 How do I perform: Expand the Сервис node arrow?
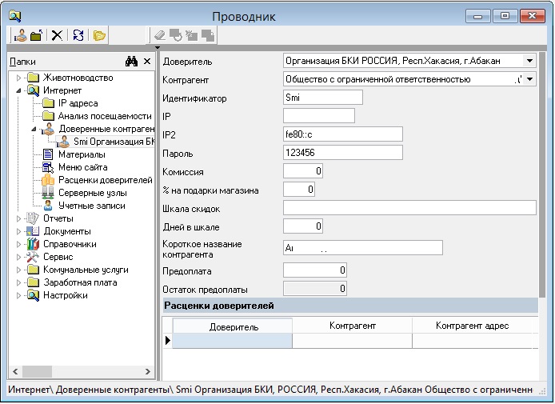(18, 257)
